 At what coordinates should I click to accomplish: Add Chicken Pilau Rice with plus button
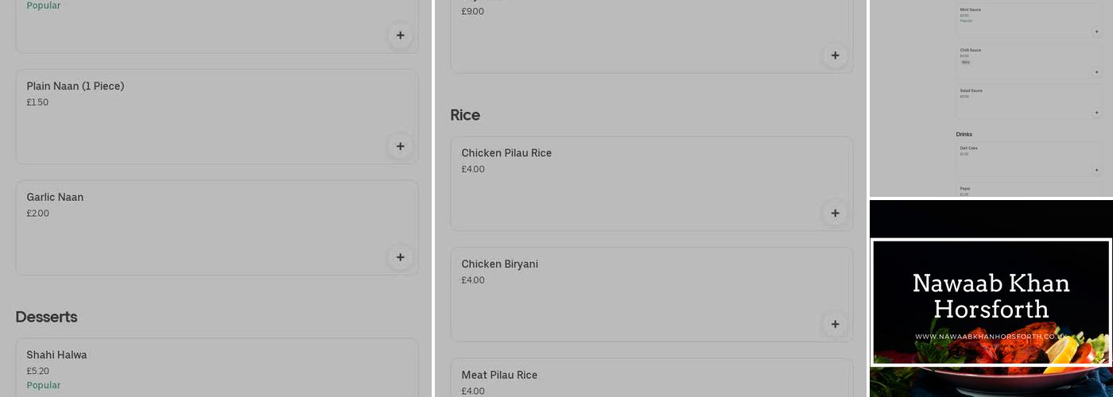pos(835,213)
